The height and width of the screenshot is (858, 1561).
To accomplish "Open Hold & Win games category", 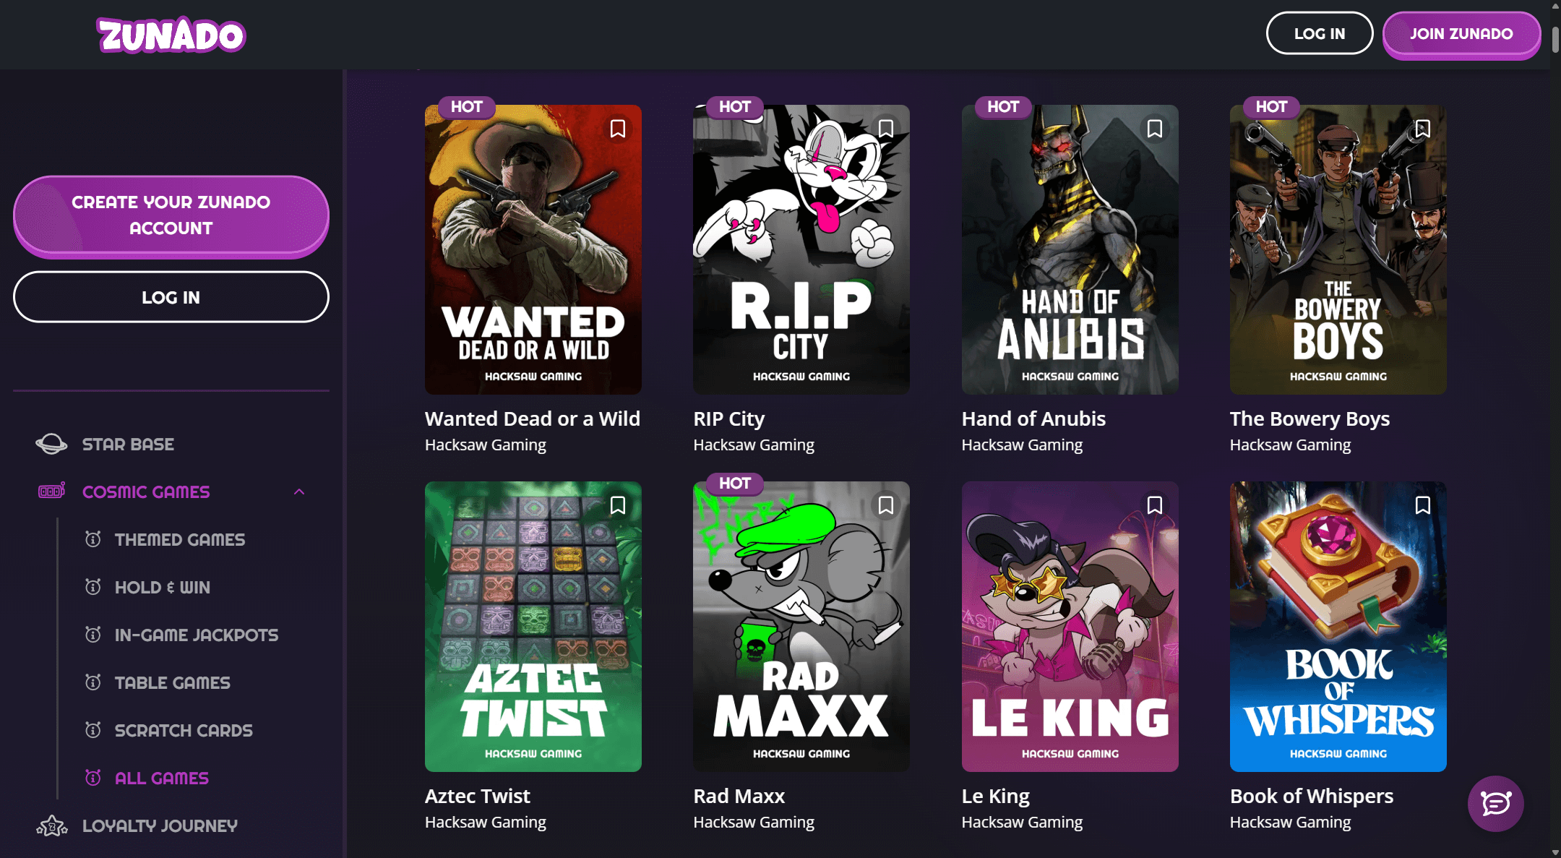I will [x=162, y=587].
